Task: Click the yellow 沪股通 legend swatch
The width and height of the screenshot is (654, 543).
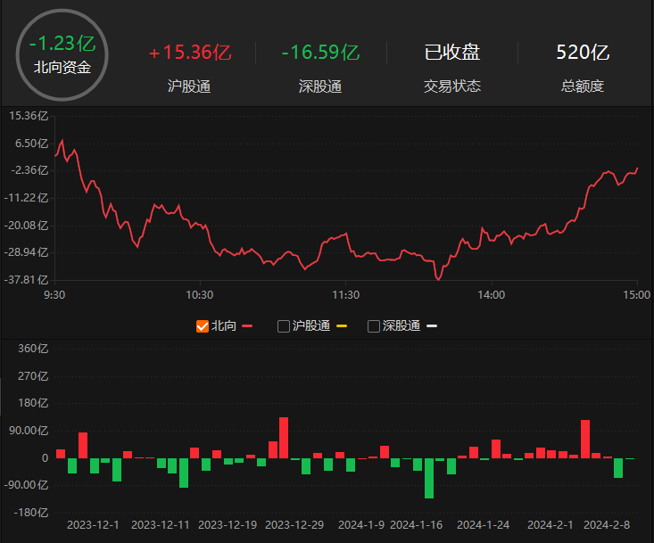Action: pyautogui.click(x=342, y=325)
